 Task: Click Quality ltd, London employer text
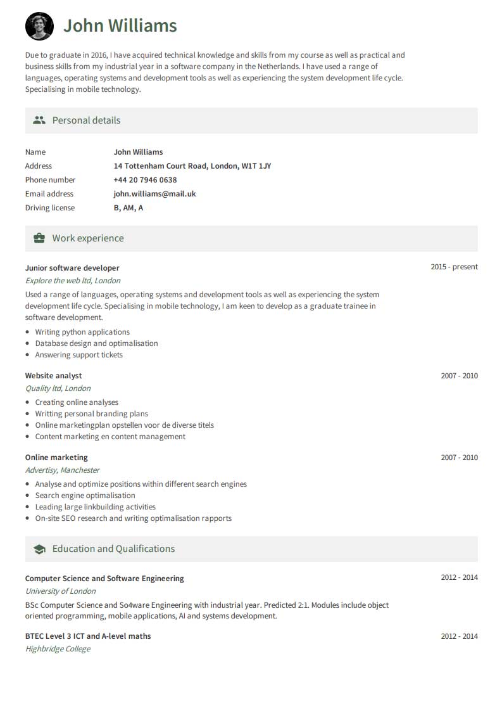point(58,388)
